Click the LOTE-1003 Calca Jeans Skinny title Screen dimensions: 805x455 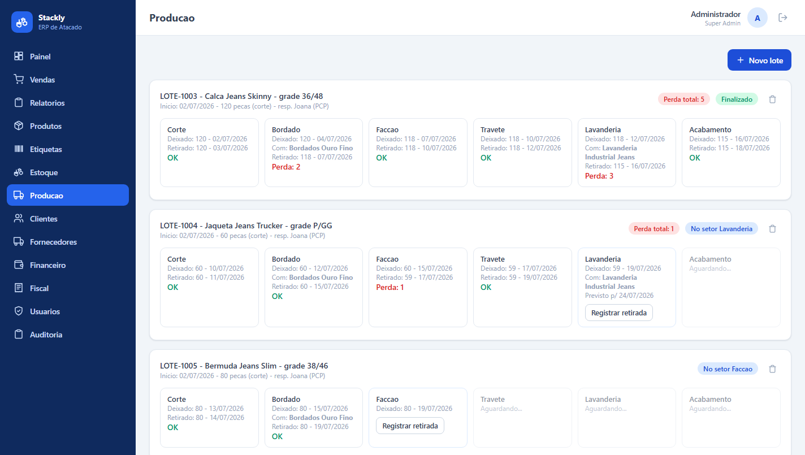[x=241, y=96]
